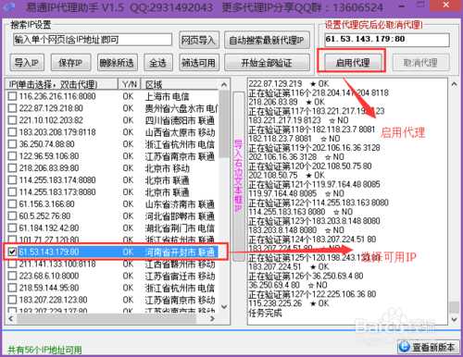The image size is (463, 357).
Task: Click the proxy address field 61.53.143.179:80
Action: (387, 40)
